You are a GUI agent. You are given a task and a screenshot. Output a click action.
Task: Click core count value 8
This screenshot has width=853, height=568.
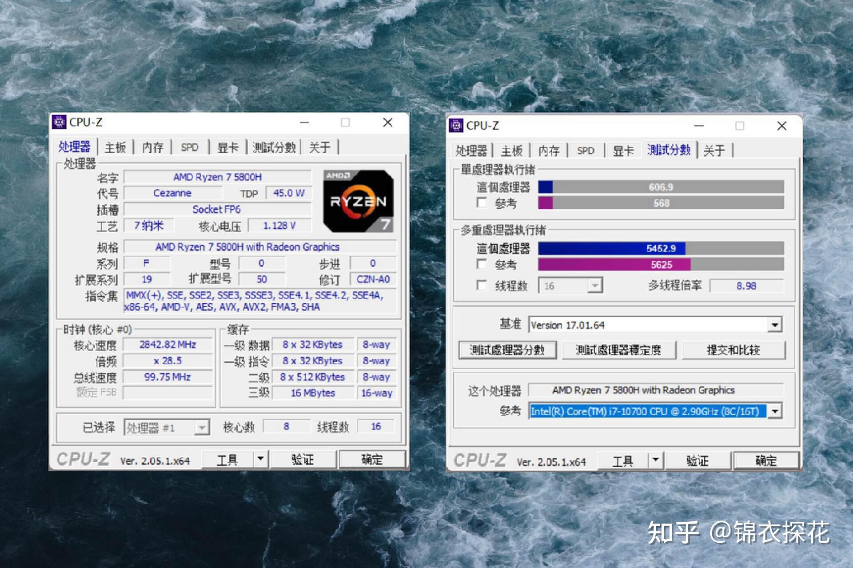click(x=287, y=426)
